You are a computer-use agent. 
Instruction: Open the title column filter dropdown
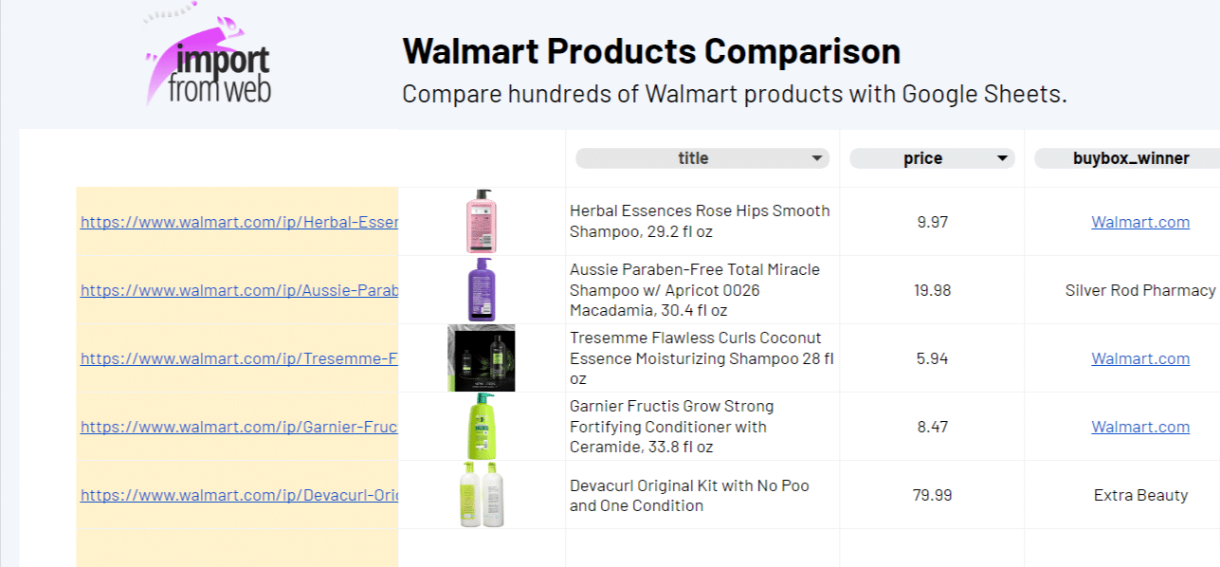click(817, 159)
